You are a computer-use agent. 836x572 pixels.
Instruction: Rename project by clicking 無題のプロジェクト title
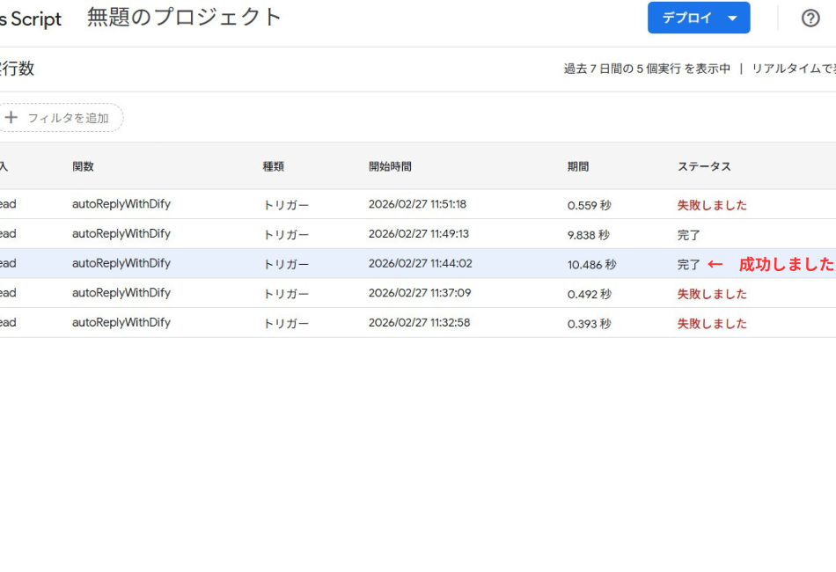(x=185, y=18)
